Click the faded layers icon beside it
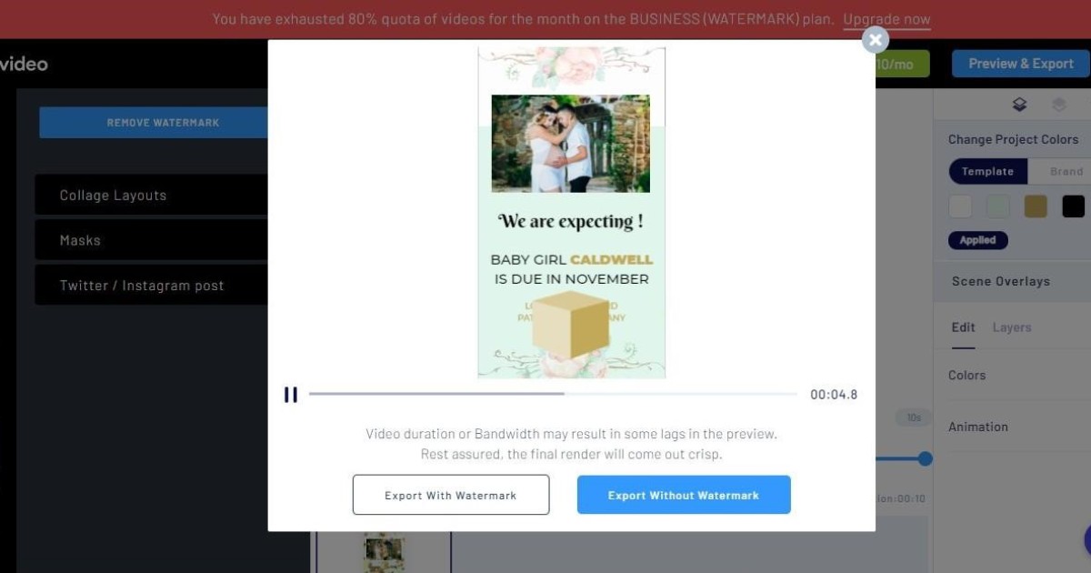 pyautogui.click(x=1058, y=105)
